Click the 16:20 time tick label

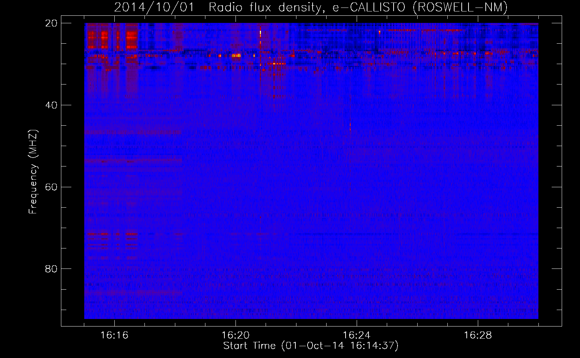pos(236,335)
